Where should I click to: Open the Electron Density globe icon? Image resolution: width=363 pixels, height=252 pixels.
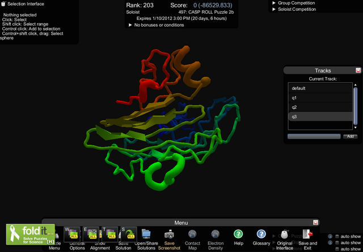click(x=216, y=234)
